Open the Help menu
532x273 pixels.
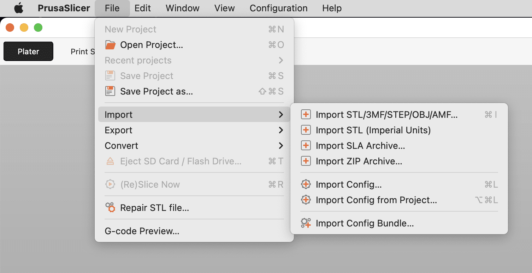(332, 8)
